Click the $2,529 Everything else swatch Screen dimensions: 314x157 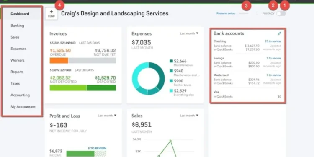(x=171, y=91)
